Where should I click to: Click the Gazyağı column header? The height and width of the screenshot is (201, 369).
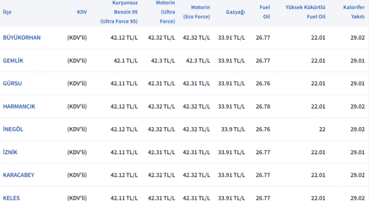pyautogui.click(x=236, y=12)
